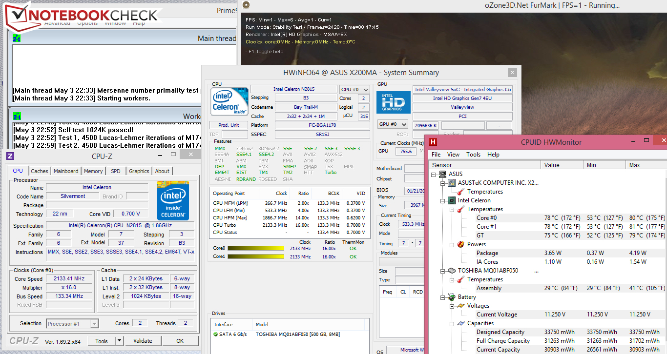
Task: Select the Designed Capacity row in HWMonitor
Action: point(571,332)
